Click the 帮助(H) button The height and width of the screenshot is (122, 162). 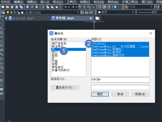point(140,94)
